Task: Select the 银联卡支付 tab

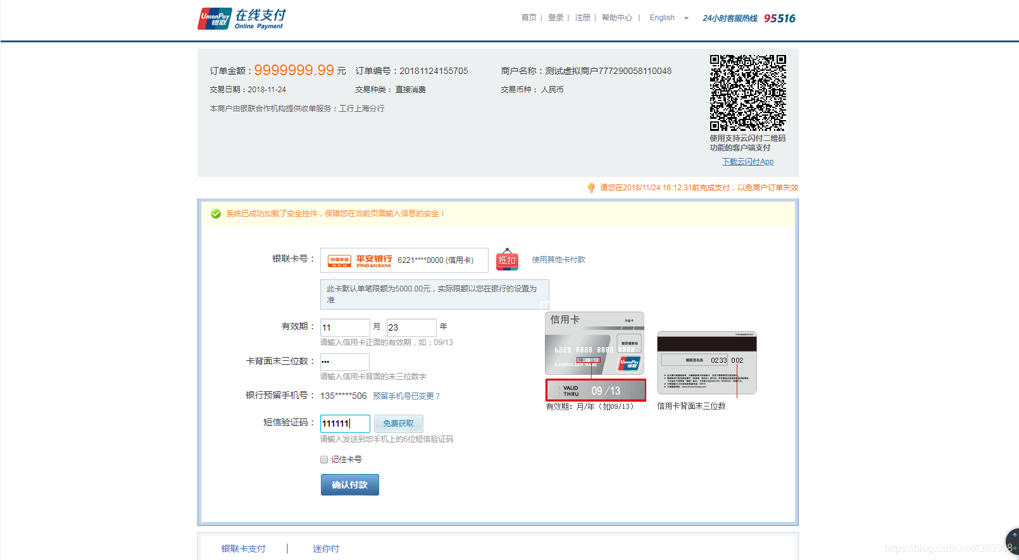Action: point(244,549)
